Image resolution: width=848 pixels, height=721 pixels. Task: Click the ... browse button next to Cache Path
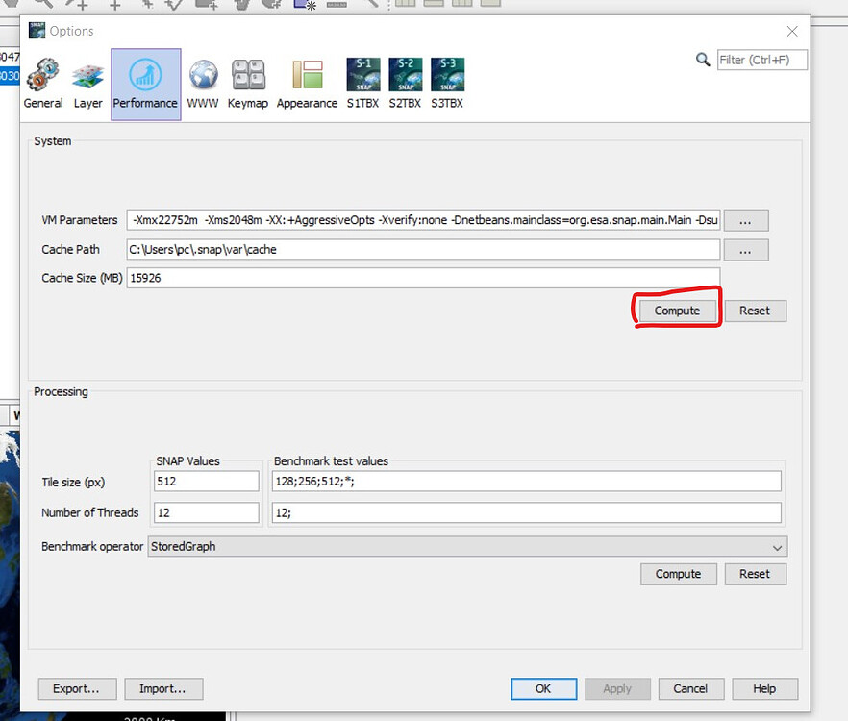click(x=745, y=249)
